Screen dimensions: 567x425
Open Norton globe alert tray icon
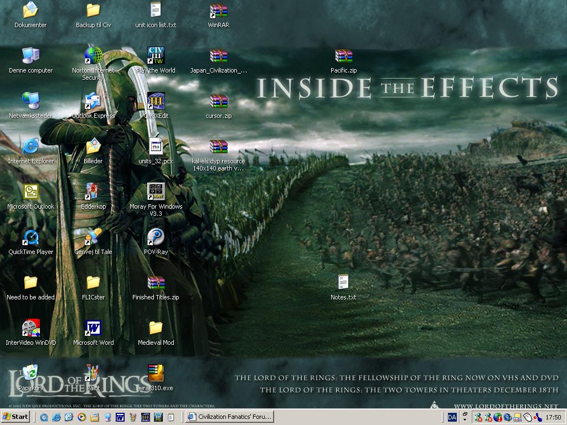tap(498, 417)
